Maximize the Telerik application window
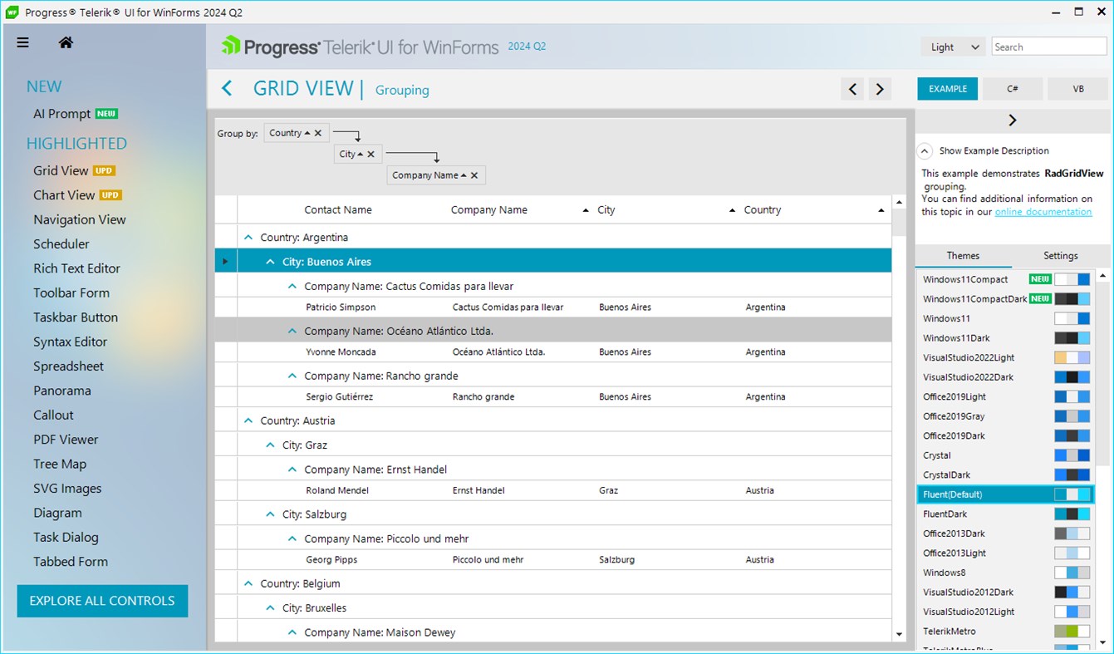 click(1078, 12)
